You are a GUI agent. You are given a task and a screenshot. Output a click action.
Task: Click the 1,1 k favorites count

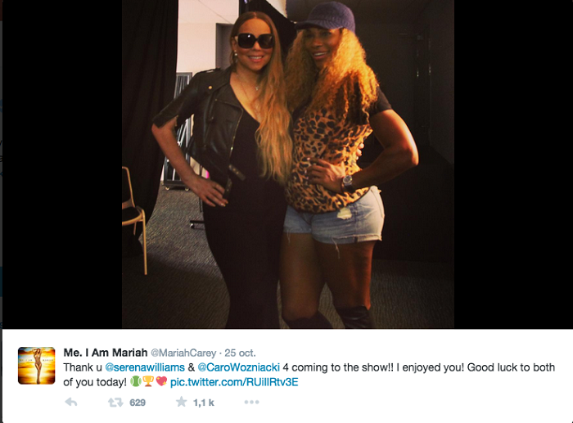coord(204,403)
